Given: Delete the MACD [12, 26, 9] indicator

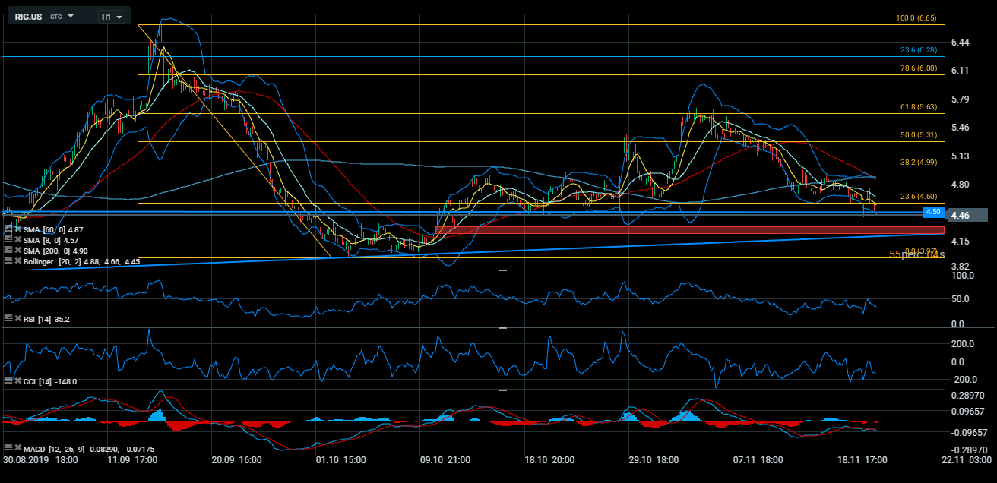Looking at the screenshot, I should [x=17, y=448].
